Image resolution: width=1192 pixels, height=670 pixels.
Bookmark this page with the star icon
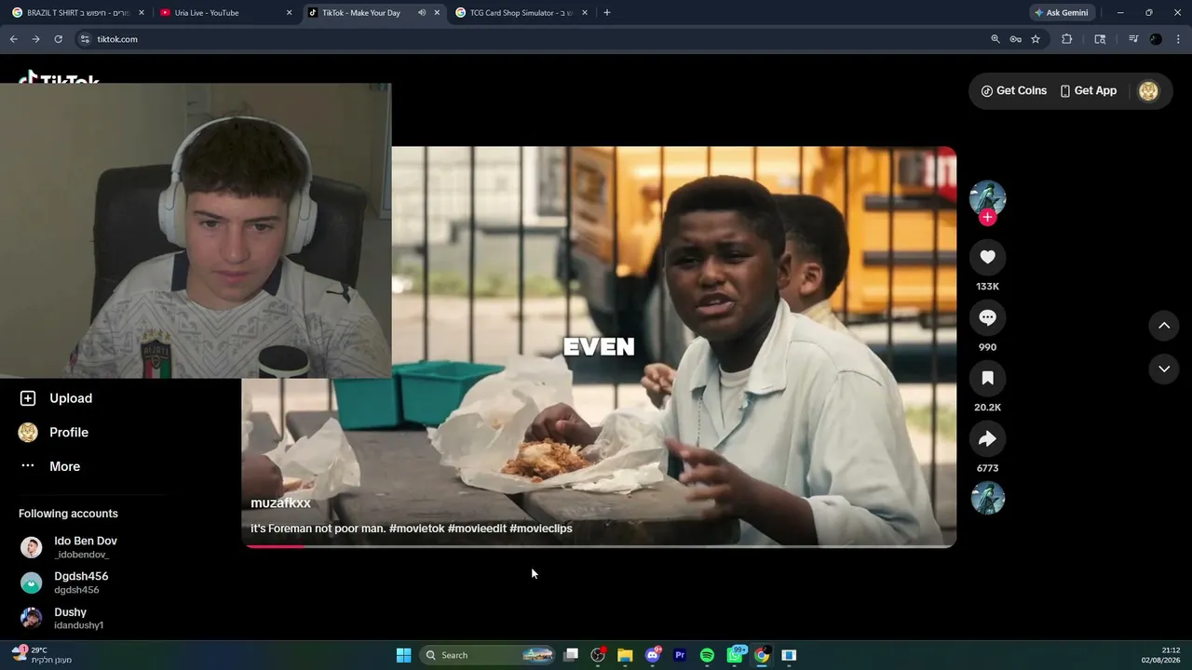(x=1036, y=39)
